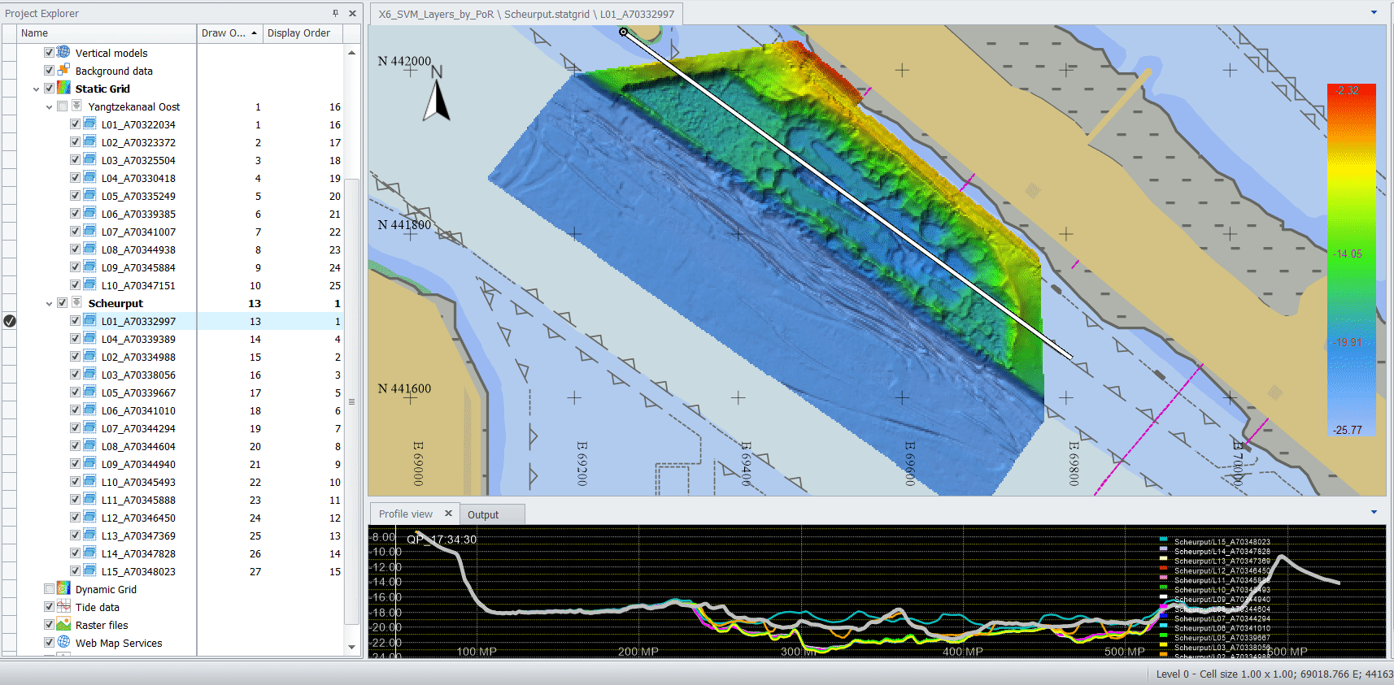
Task: Switch to the Output tab
Action: [483, 514]
